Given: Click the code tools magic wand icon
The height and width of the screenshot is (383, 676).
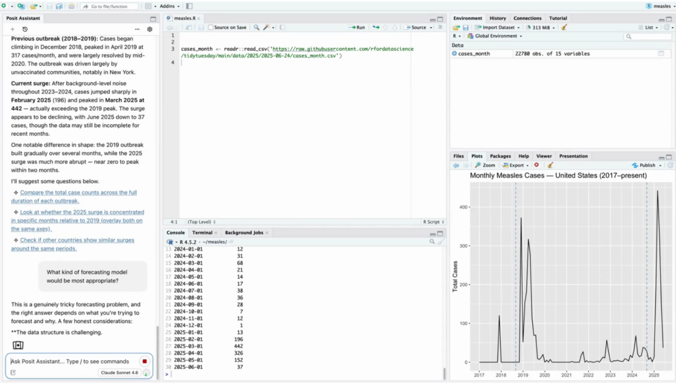Looking at the screenshot, I should [269, 27].
